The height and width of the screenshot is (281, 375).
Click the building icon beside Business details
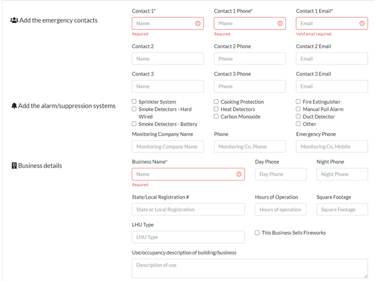(x=14, y=165)
